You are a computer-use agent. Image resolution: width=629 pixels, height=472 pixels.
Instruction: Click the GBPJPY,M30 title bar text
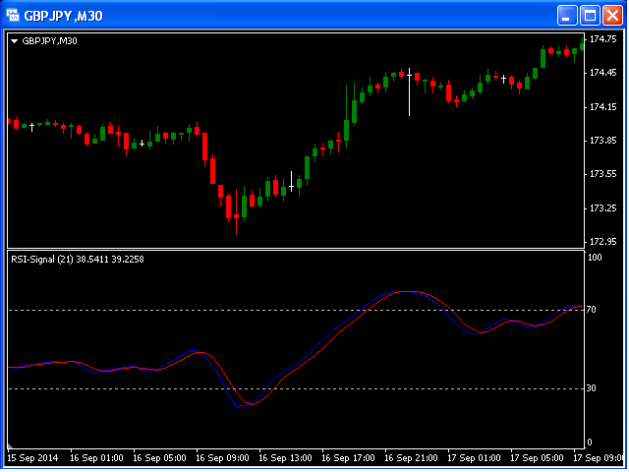click(x=63, y=16)
